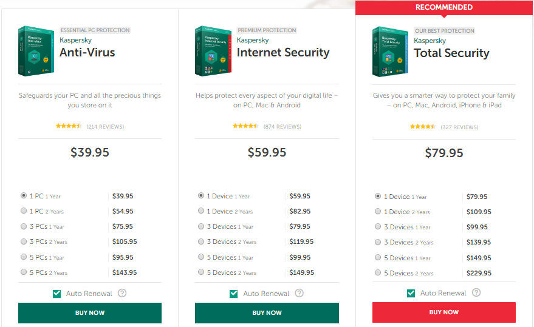Select 1 PC 2 Years Anti-Virus option
The width and height of the screenshot is (534, 327).
pyautogui.click(x=24, y=211)
